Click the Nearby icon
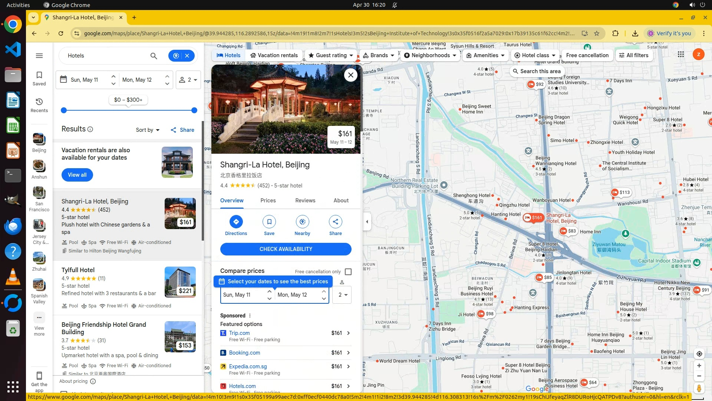The height and width of the screenshot is (401, 712). (302, 222)
